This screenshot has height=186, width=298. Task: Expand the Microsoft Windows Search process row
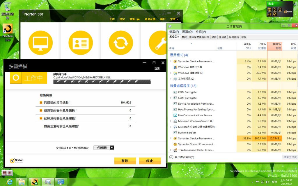[x=171, y=121]
